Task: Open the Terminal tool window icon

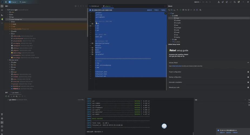Action: point(2,126)
